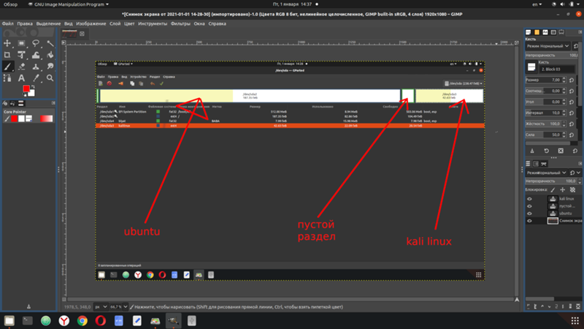Select the Clone stamp tool
This screenshot has width=584, height=329.
[x=36, y=67]
